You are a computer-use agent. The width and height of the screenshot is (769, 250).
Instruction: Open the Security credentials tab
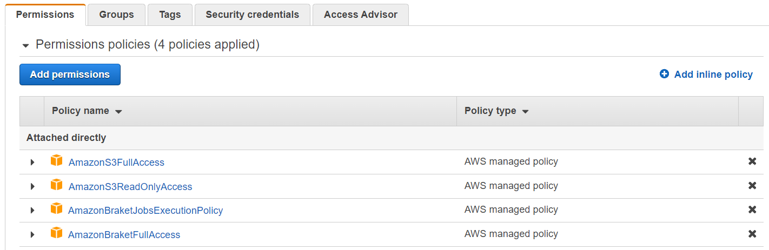tap(252, 15)
